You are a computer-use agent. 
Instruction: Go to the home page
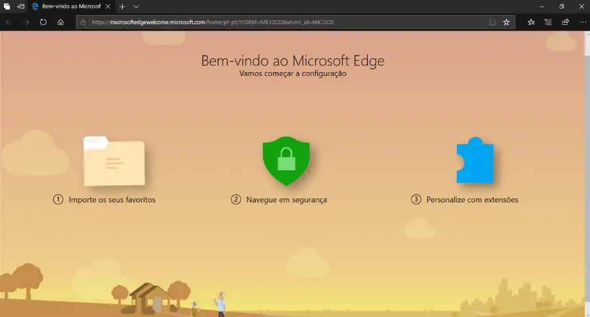click(60, 22)
